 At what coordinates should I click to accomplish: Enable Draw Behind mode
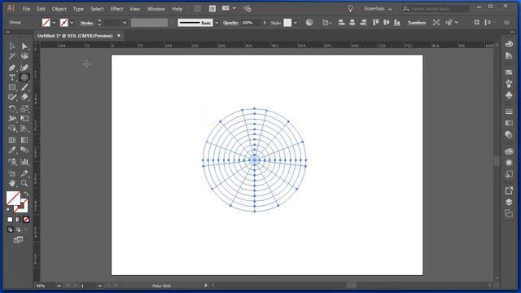tap(18, 230)
